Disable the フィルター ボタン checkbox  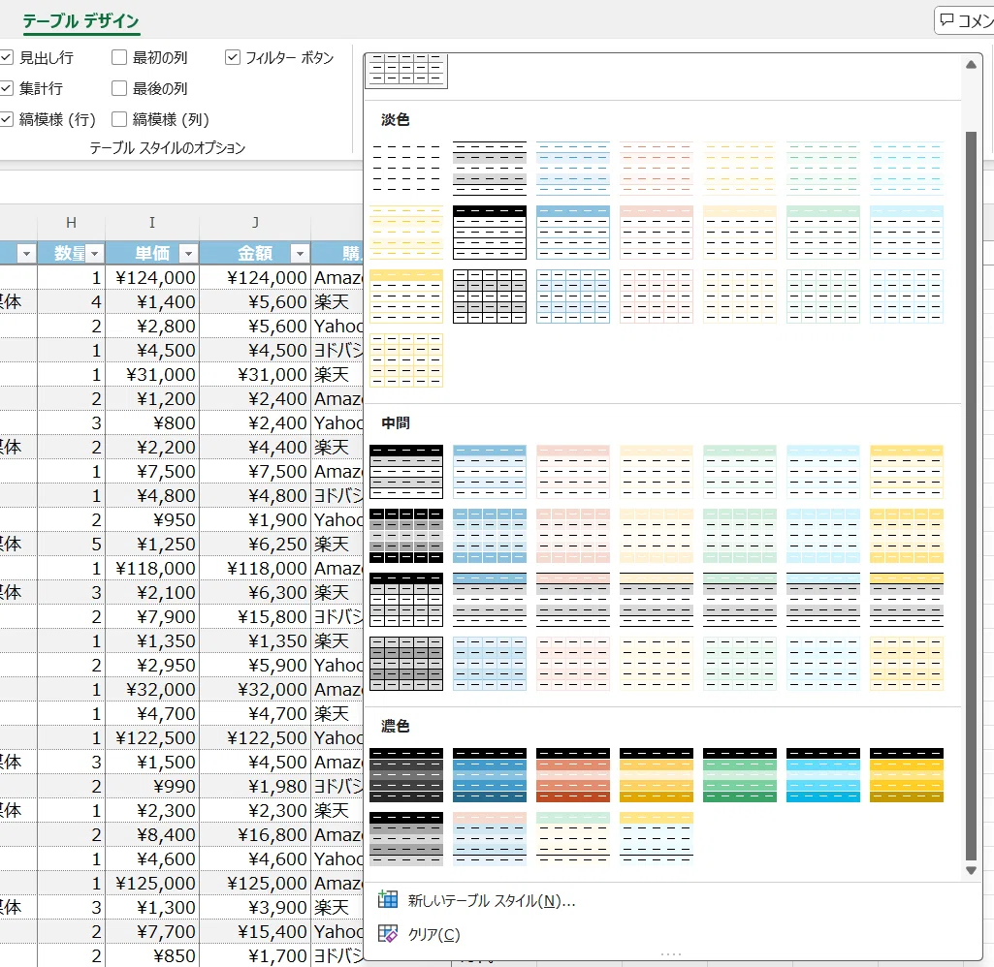(x=233, y=57)
